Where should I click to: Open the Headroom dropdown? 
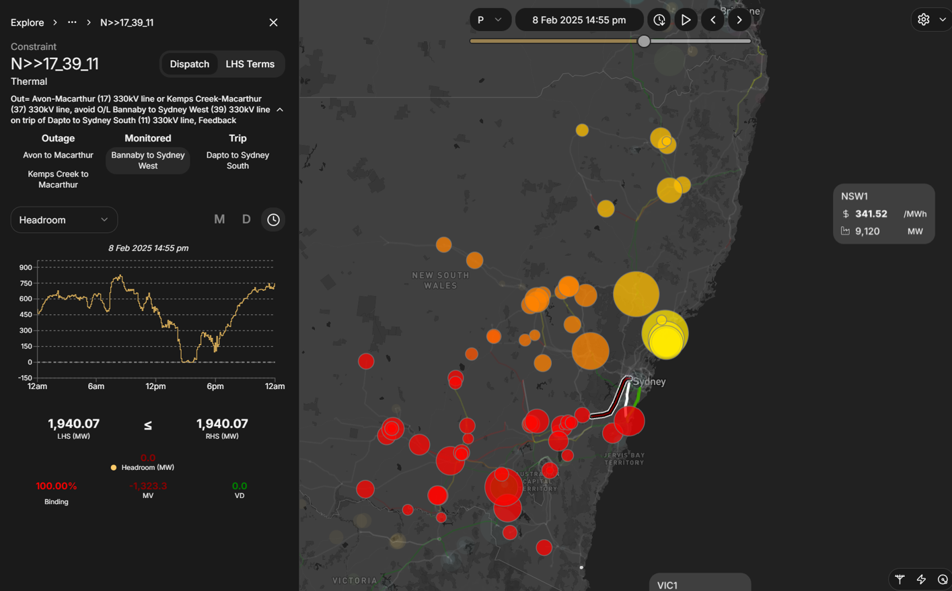click(x=64, y=220)
